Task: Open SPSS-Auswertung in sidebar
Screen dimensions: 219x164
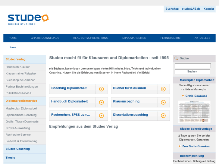Action: (25, 128)
